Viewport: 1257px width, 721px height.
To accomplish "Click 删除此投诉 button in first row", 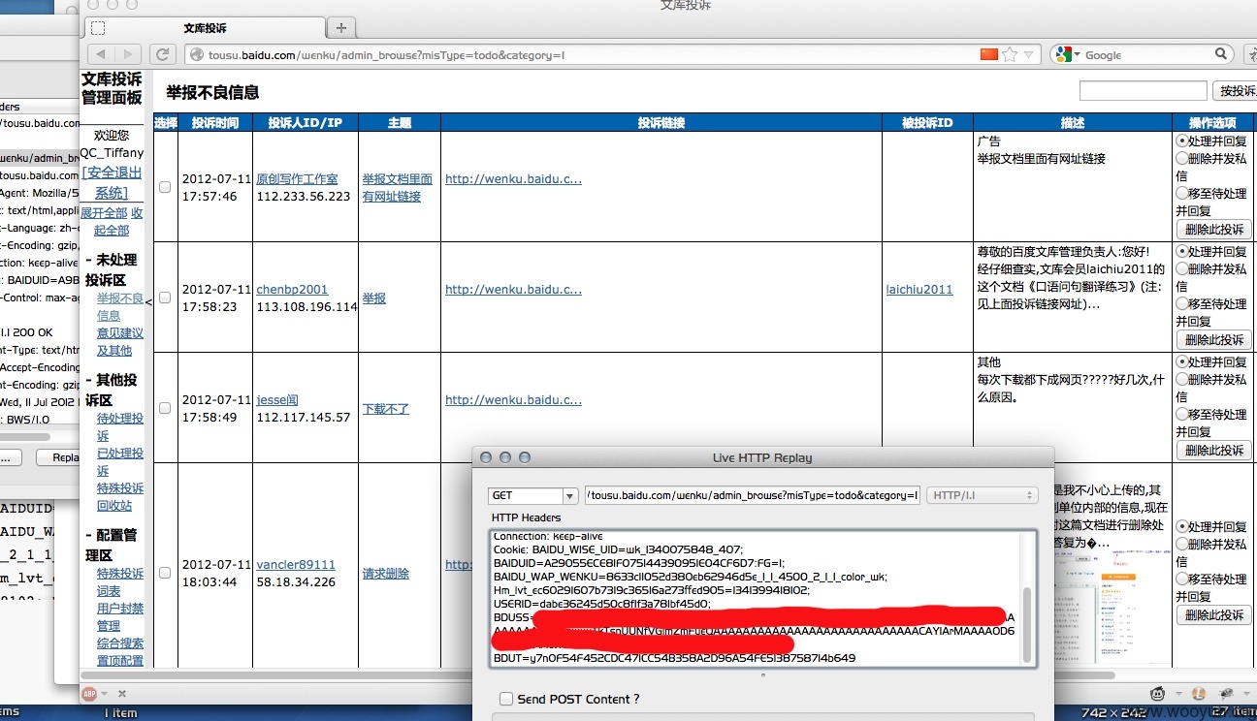I will pyautogui.click(x=1213, y=230).
